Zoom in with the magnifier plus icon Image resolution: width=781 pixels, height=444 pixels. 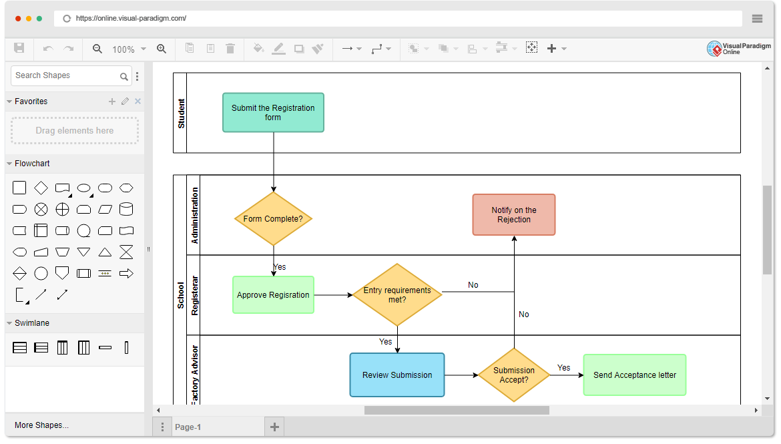[162, 48]
